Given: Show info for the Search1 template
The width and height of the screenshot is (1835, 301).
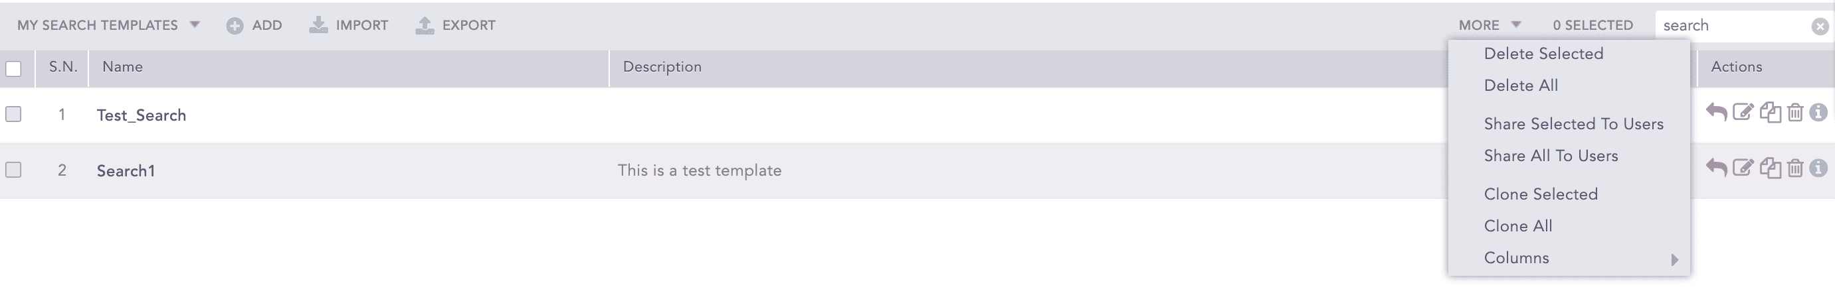Looking at the screenshot, I should point(1818,168).
